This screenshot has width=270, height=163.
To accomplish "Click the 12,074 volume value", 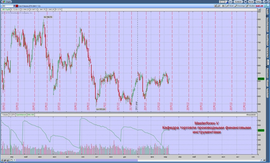I will click(12, 115).
